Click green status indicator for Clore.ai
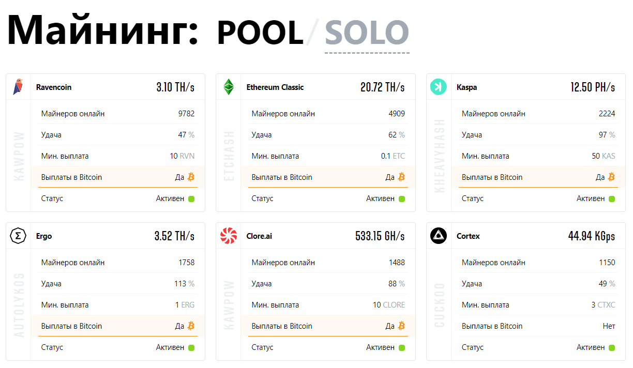Image resolution: width=633 pixels, height=368 pixels. coord(402,347)
